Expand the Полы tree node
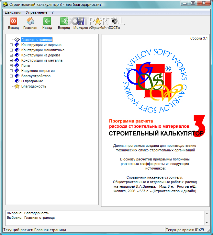 coord(11,65)
